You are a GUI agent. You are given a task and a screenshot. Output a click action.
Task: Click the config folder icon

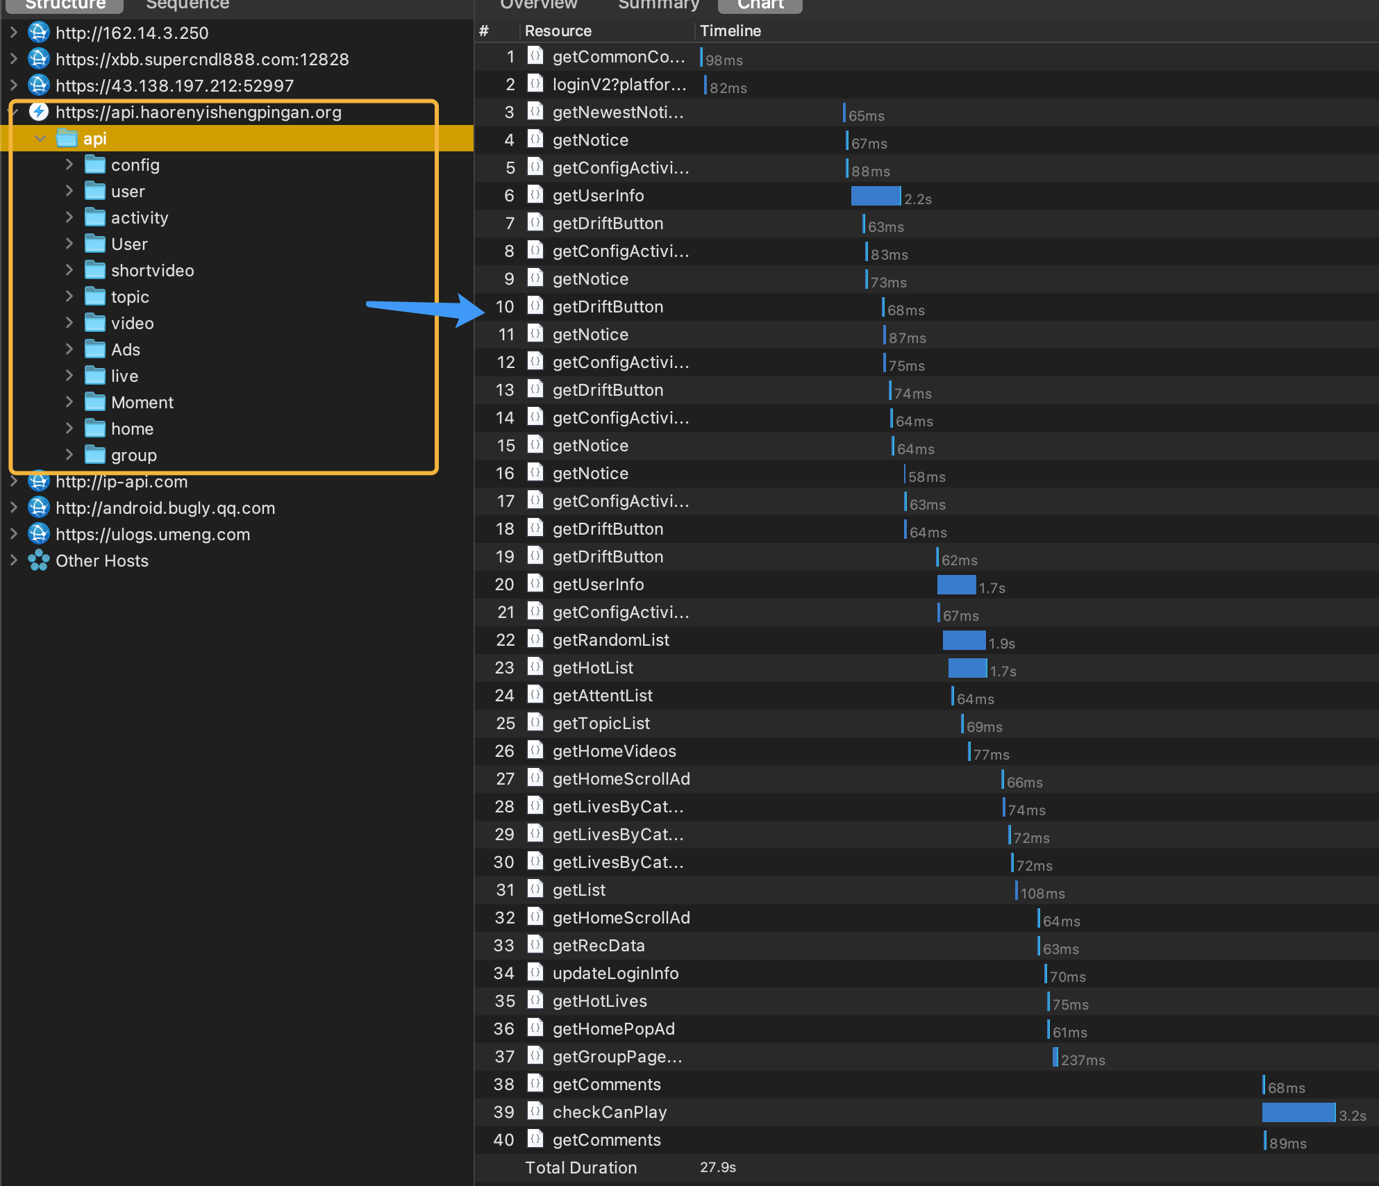[x=95, y=165]
